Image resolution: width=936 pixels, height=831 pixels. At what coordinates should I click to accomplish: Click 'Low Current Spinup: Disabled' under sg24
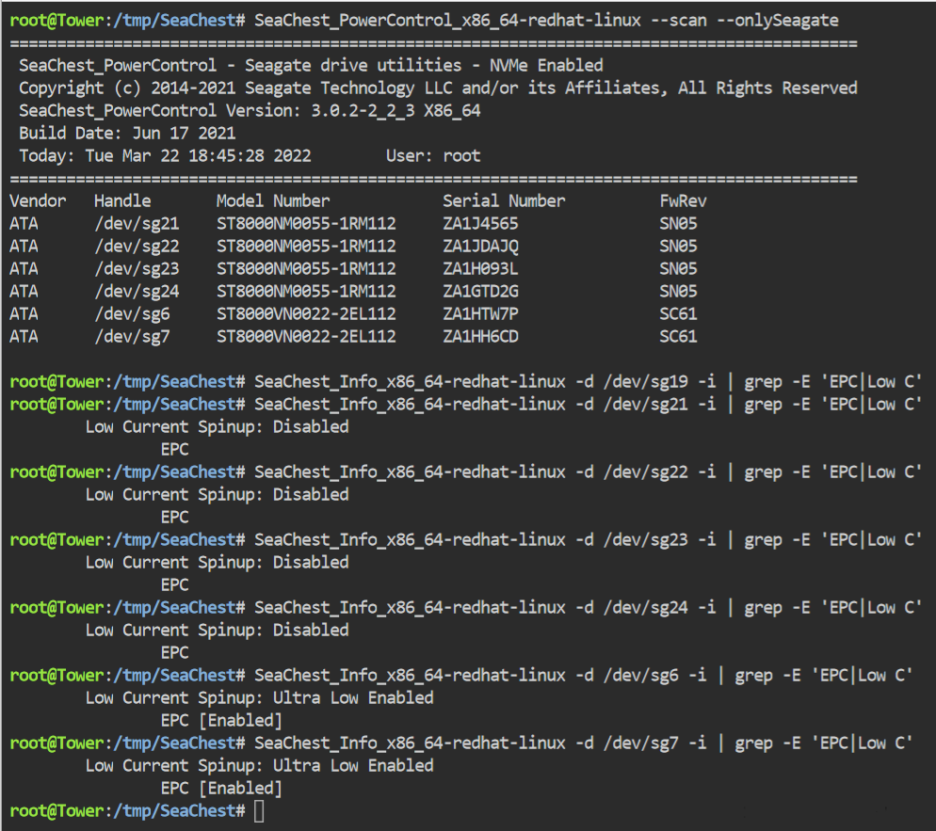[x=218, y=631]
